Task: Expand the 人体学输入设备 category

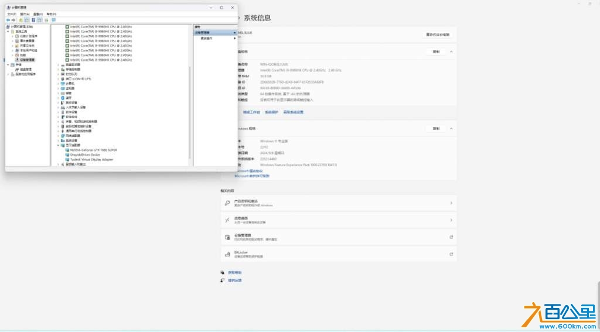Action: tap(58, 108)
